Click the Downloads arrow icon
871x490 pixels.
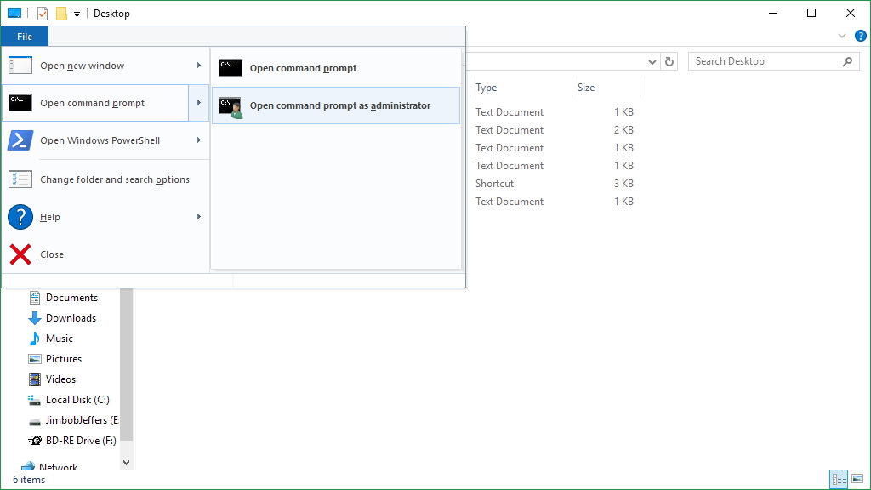(x=34, y=318)
